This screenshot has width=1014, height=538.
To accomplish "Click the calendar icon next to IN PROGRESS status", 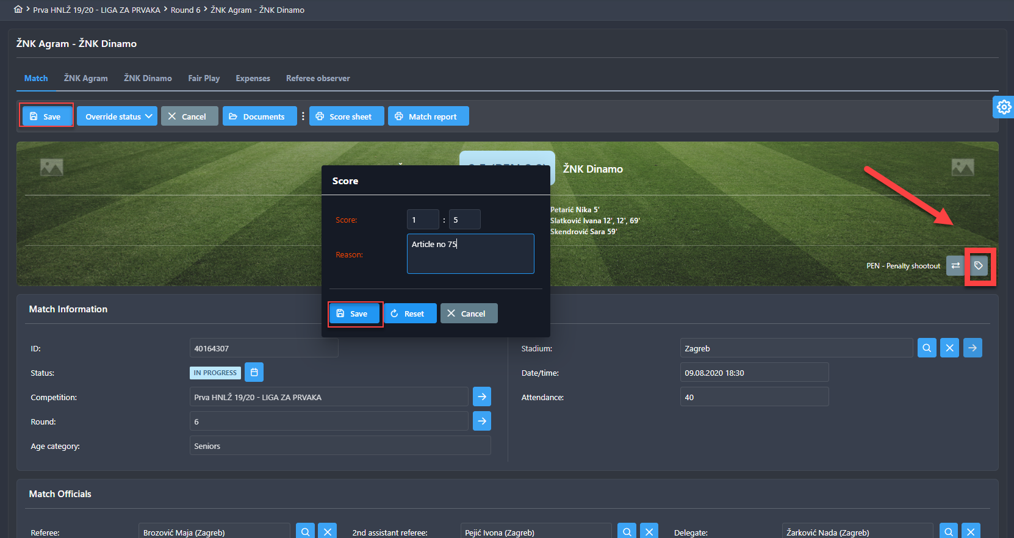I will click(x=254, y=372).
